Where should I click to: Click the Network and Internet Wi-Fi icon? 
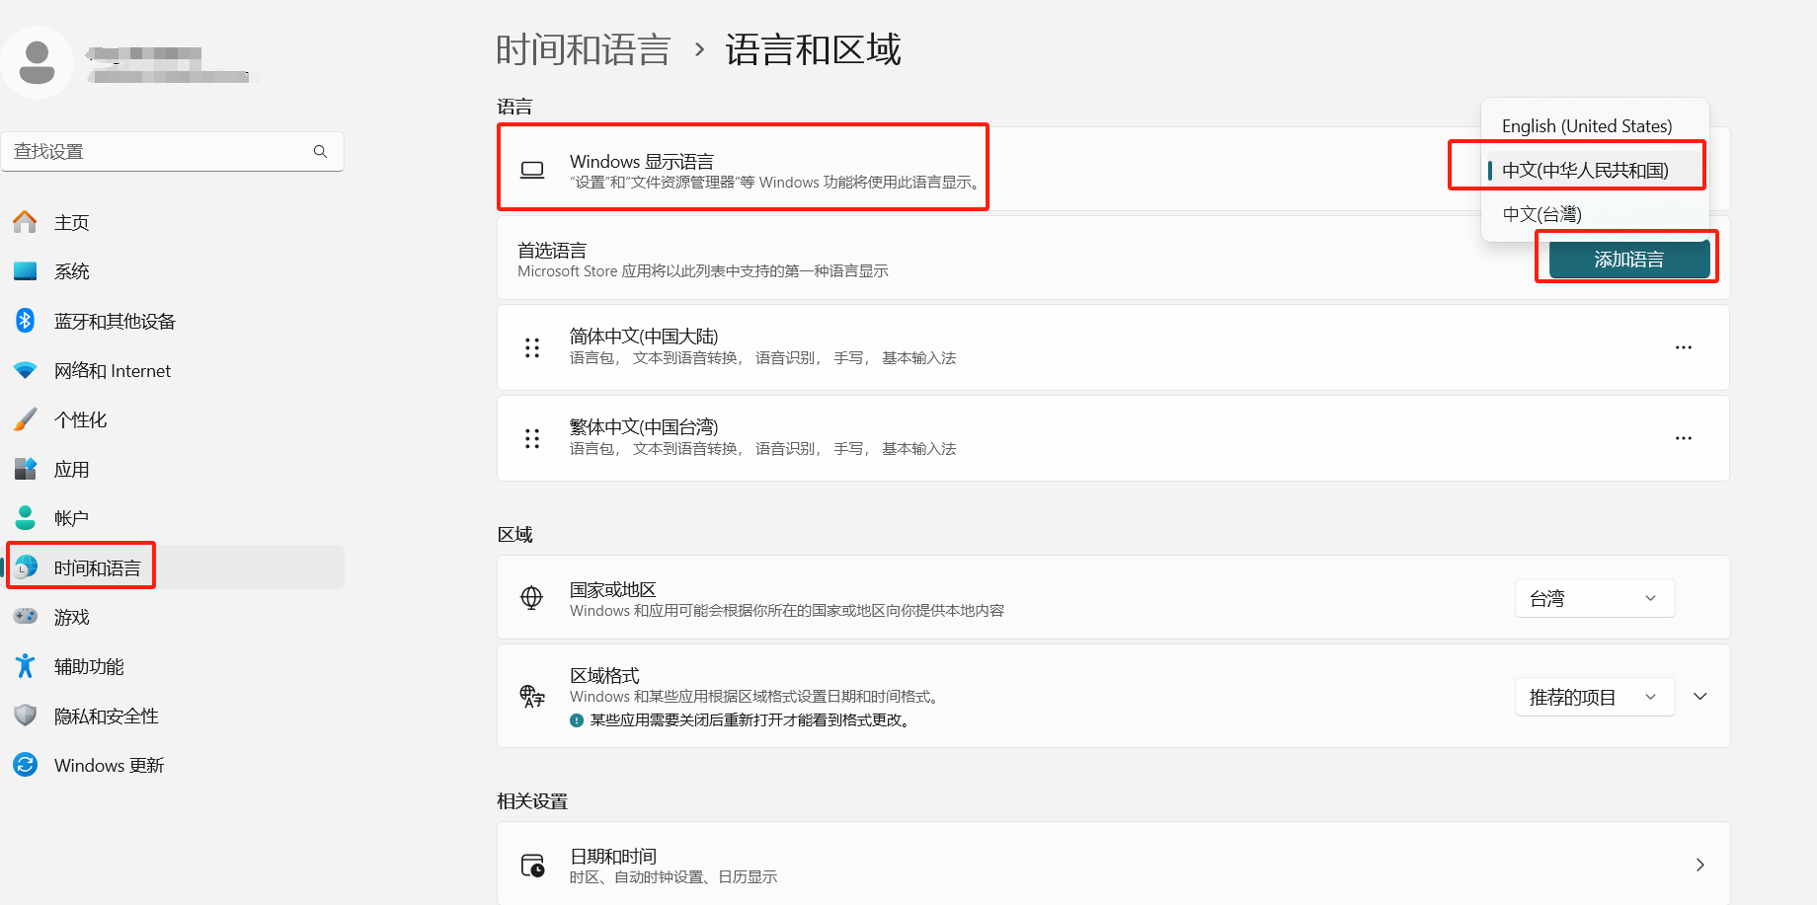(26, 370)
